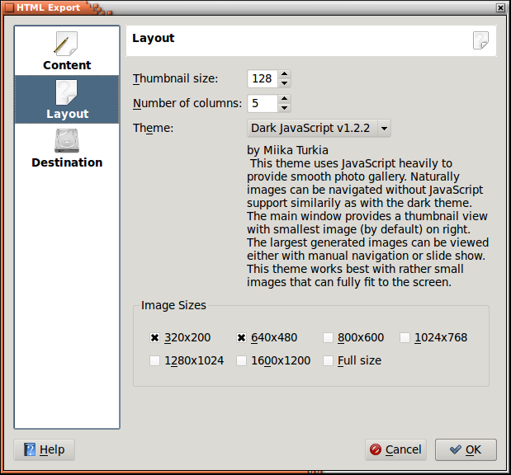Click the page icon in Layout header
This screenshot has height=475, width=511.
click(480, 40)
